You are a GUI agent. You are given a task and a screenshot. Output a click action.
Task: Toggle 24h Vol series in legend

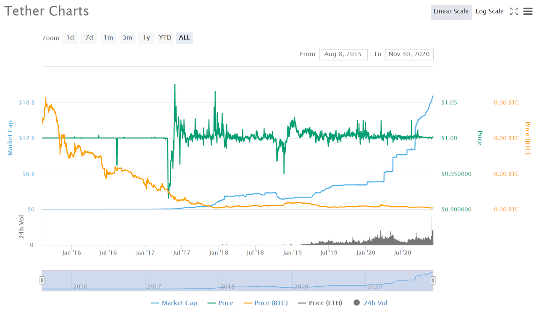tap(370, 303)
